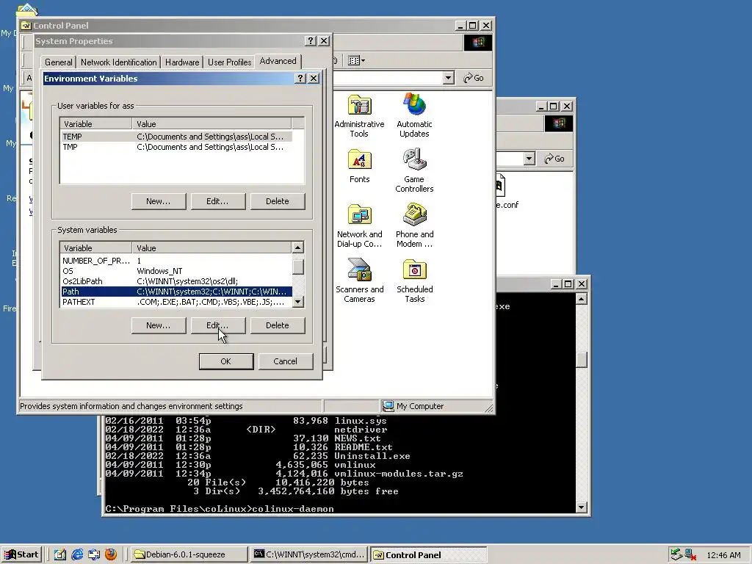Switch to cmd.exe taskbar button
Screen dimensions: 752x564
click(309, 554)
